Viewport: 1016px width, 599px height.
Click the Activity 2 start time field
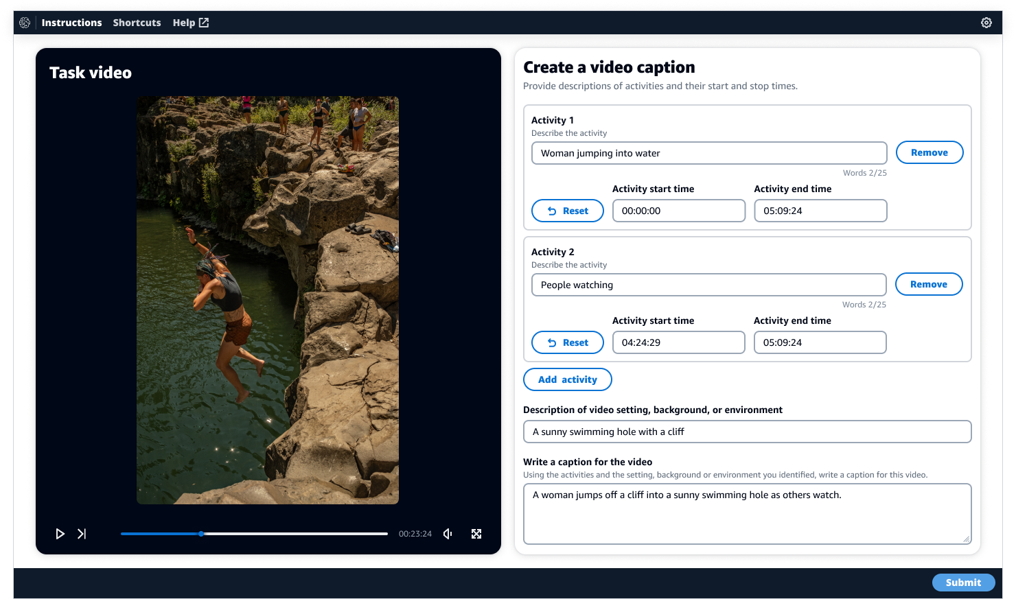pyautogui.click(x=678, y=342)
